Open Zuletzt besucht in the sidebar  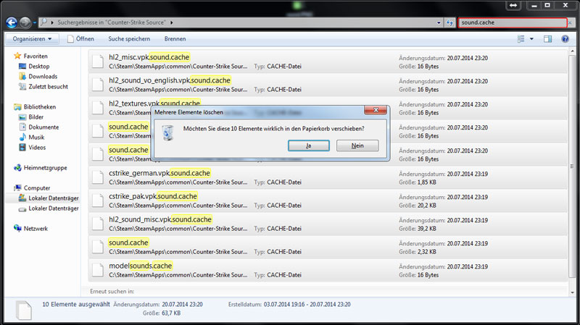(x=43, y=86)
